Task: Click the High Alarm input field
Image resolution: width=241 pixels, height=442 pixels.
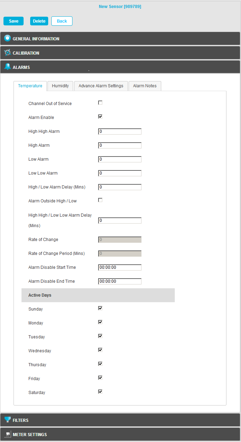Action: (x=120, y=145)
